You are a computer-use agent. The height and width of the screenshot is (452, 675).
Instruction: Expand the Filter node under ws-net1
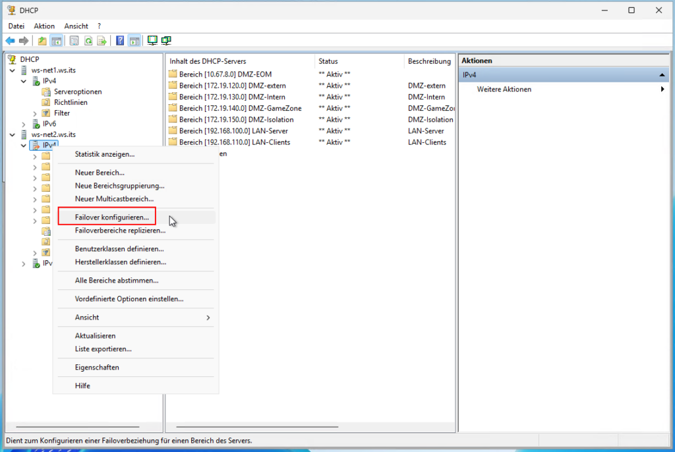point(35,113)
